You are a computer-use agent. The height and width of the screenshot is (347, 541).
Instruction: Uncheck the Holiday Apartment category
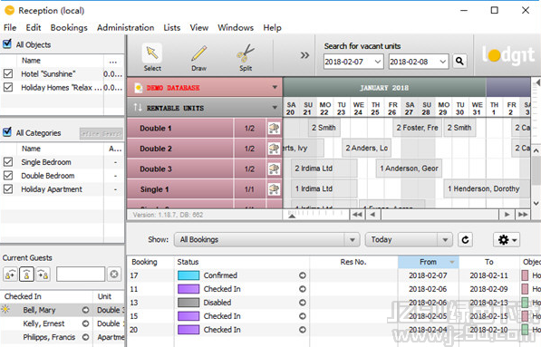[x=8, y=189]
